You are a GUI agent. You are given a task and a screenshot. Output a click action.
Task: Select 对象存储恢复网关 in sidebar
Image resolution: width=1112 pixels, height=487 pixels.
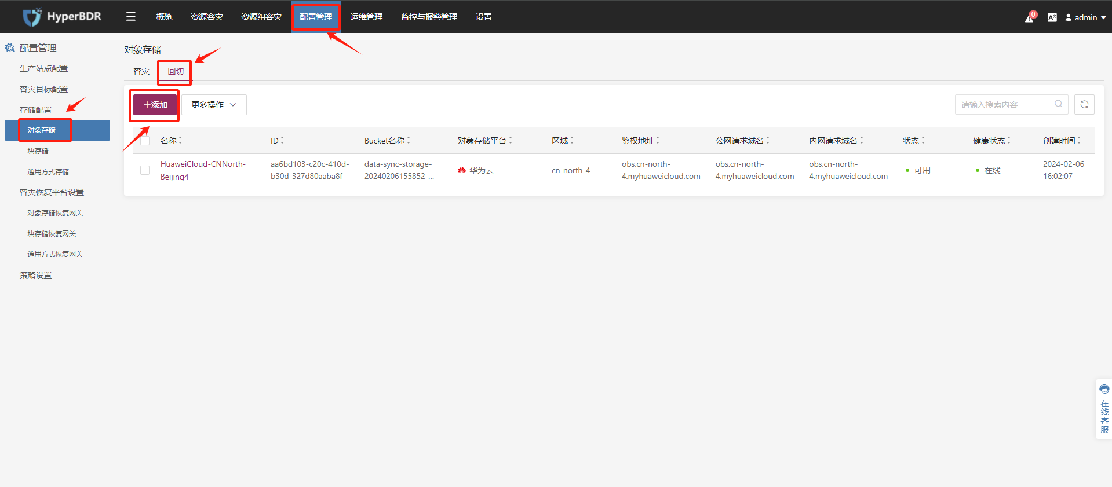55,213
